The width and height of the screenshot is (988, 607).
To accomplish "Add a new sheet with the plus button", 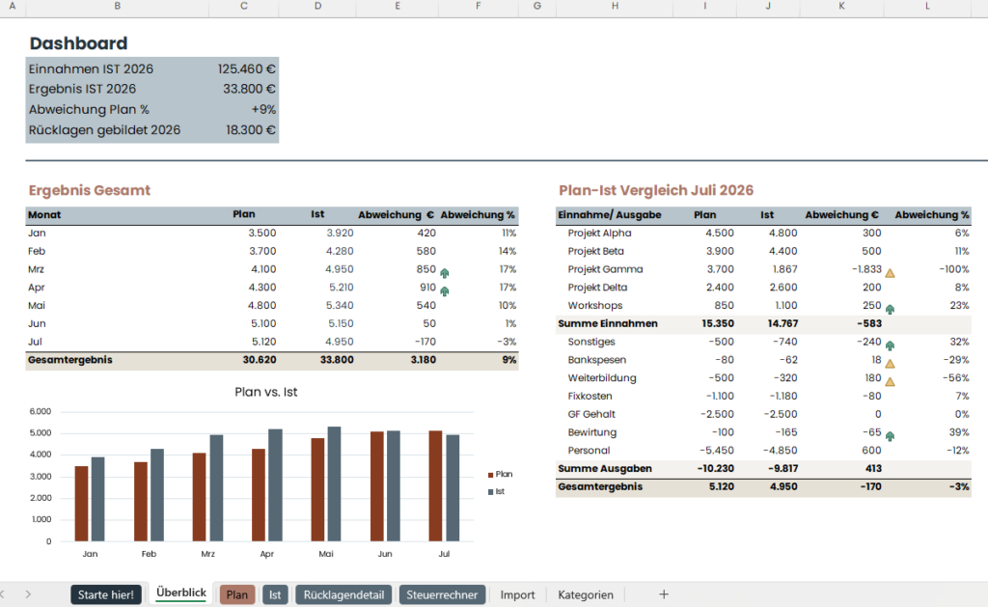I will (x=664, y=594).
